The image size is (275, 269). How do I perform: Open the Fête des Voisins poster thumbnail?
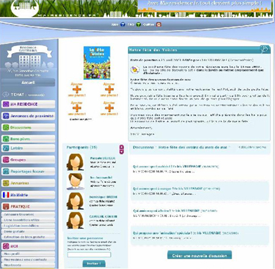97,63
